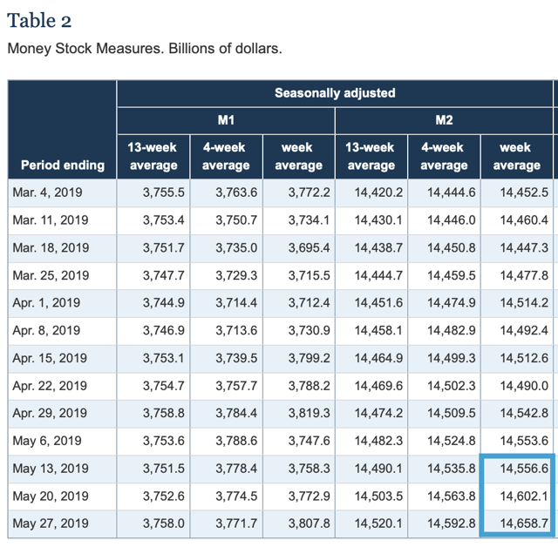Click M2 4-week average column header

point(444,156)
